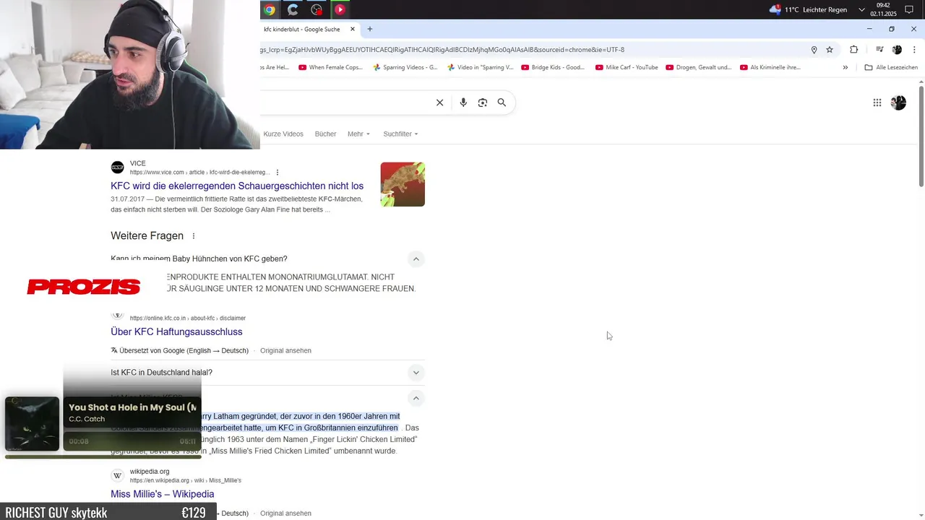The width and height of the screenshot is (925, 520).
Task: Click the C.C. Catch album art thumbnail
Action: (32, 424)
